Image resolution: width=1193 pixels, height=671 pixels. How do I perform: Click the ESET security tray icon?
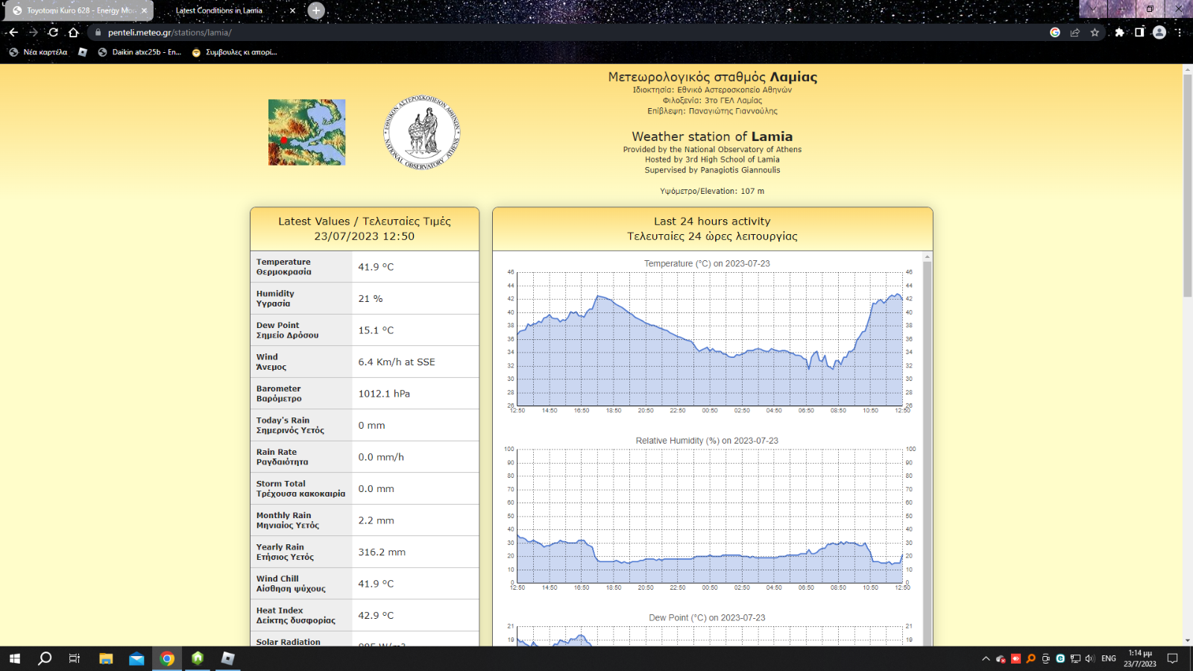pos(1060,658)
